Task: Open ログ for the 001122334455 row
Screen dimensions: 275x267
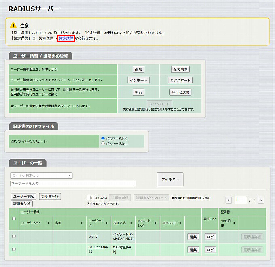Action: [x=210, y=250]
